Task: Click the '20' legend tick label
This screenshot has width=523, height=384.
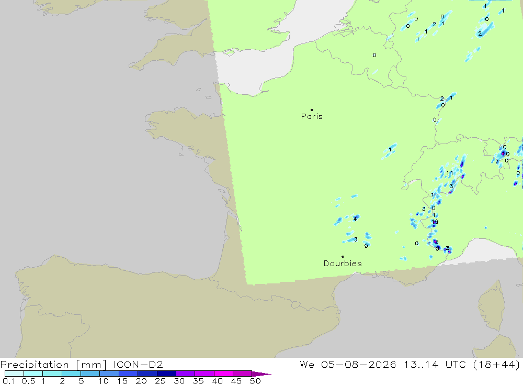Action: [141, 381]
